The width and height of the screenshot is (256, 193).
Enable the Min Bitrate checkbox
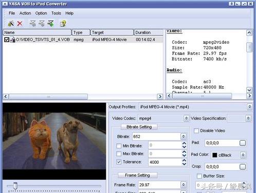119,146
